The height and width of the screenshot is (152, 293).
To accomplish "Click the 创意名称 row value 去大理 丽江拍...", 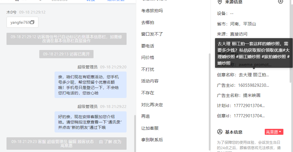I will [x=254, y=75].
